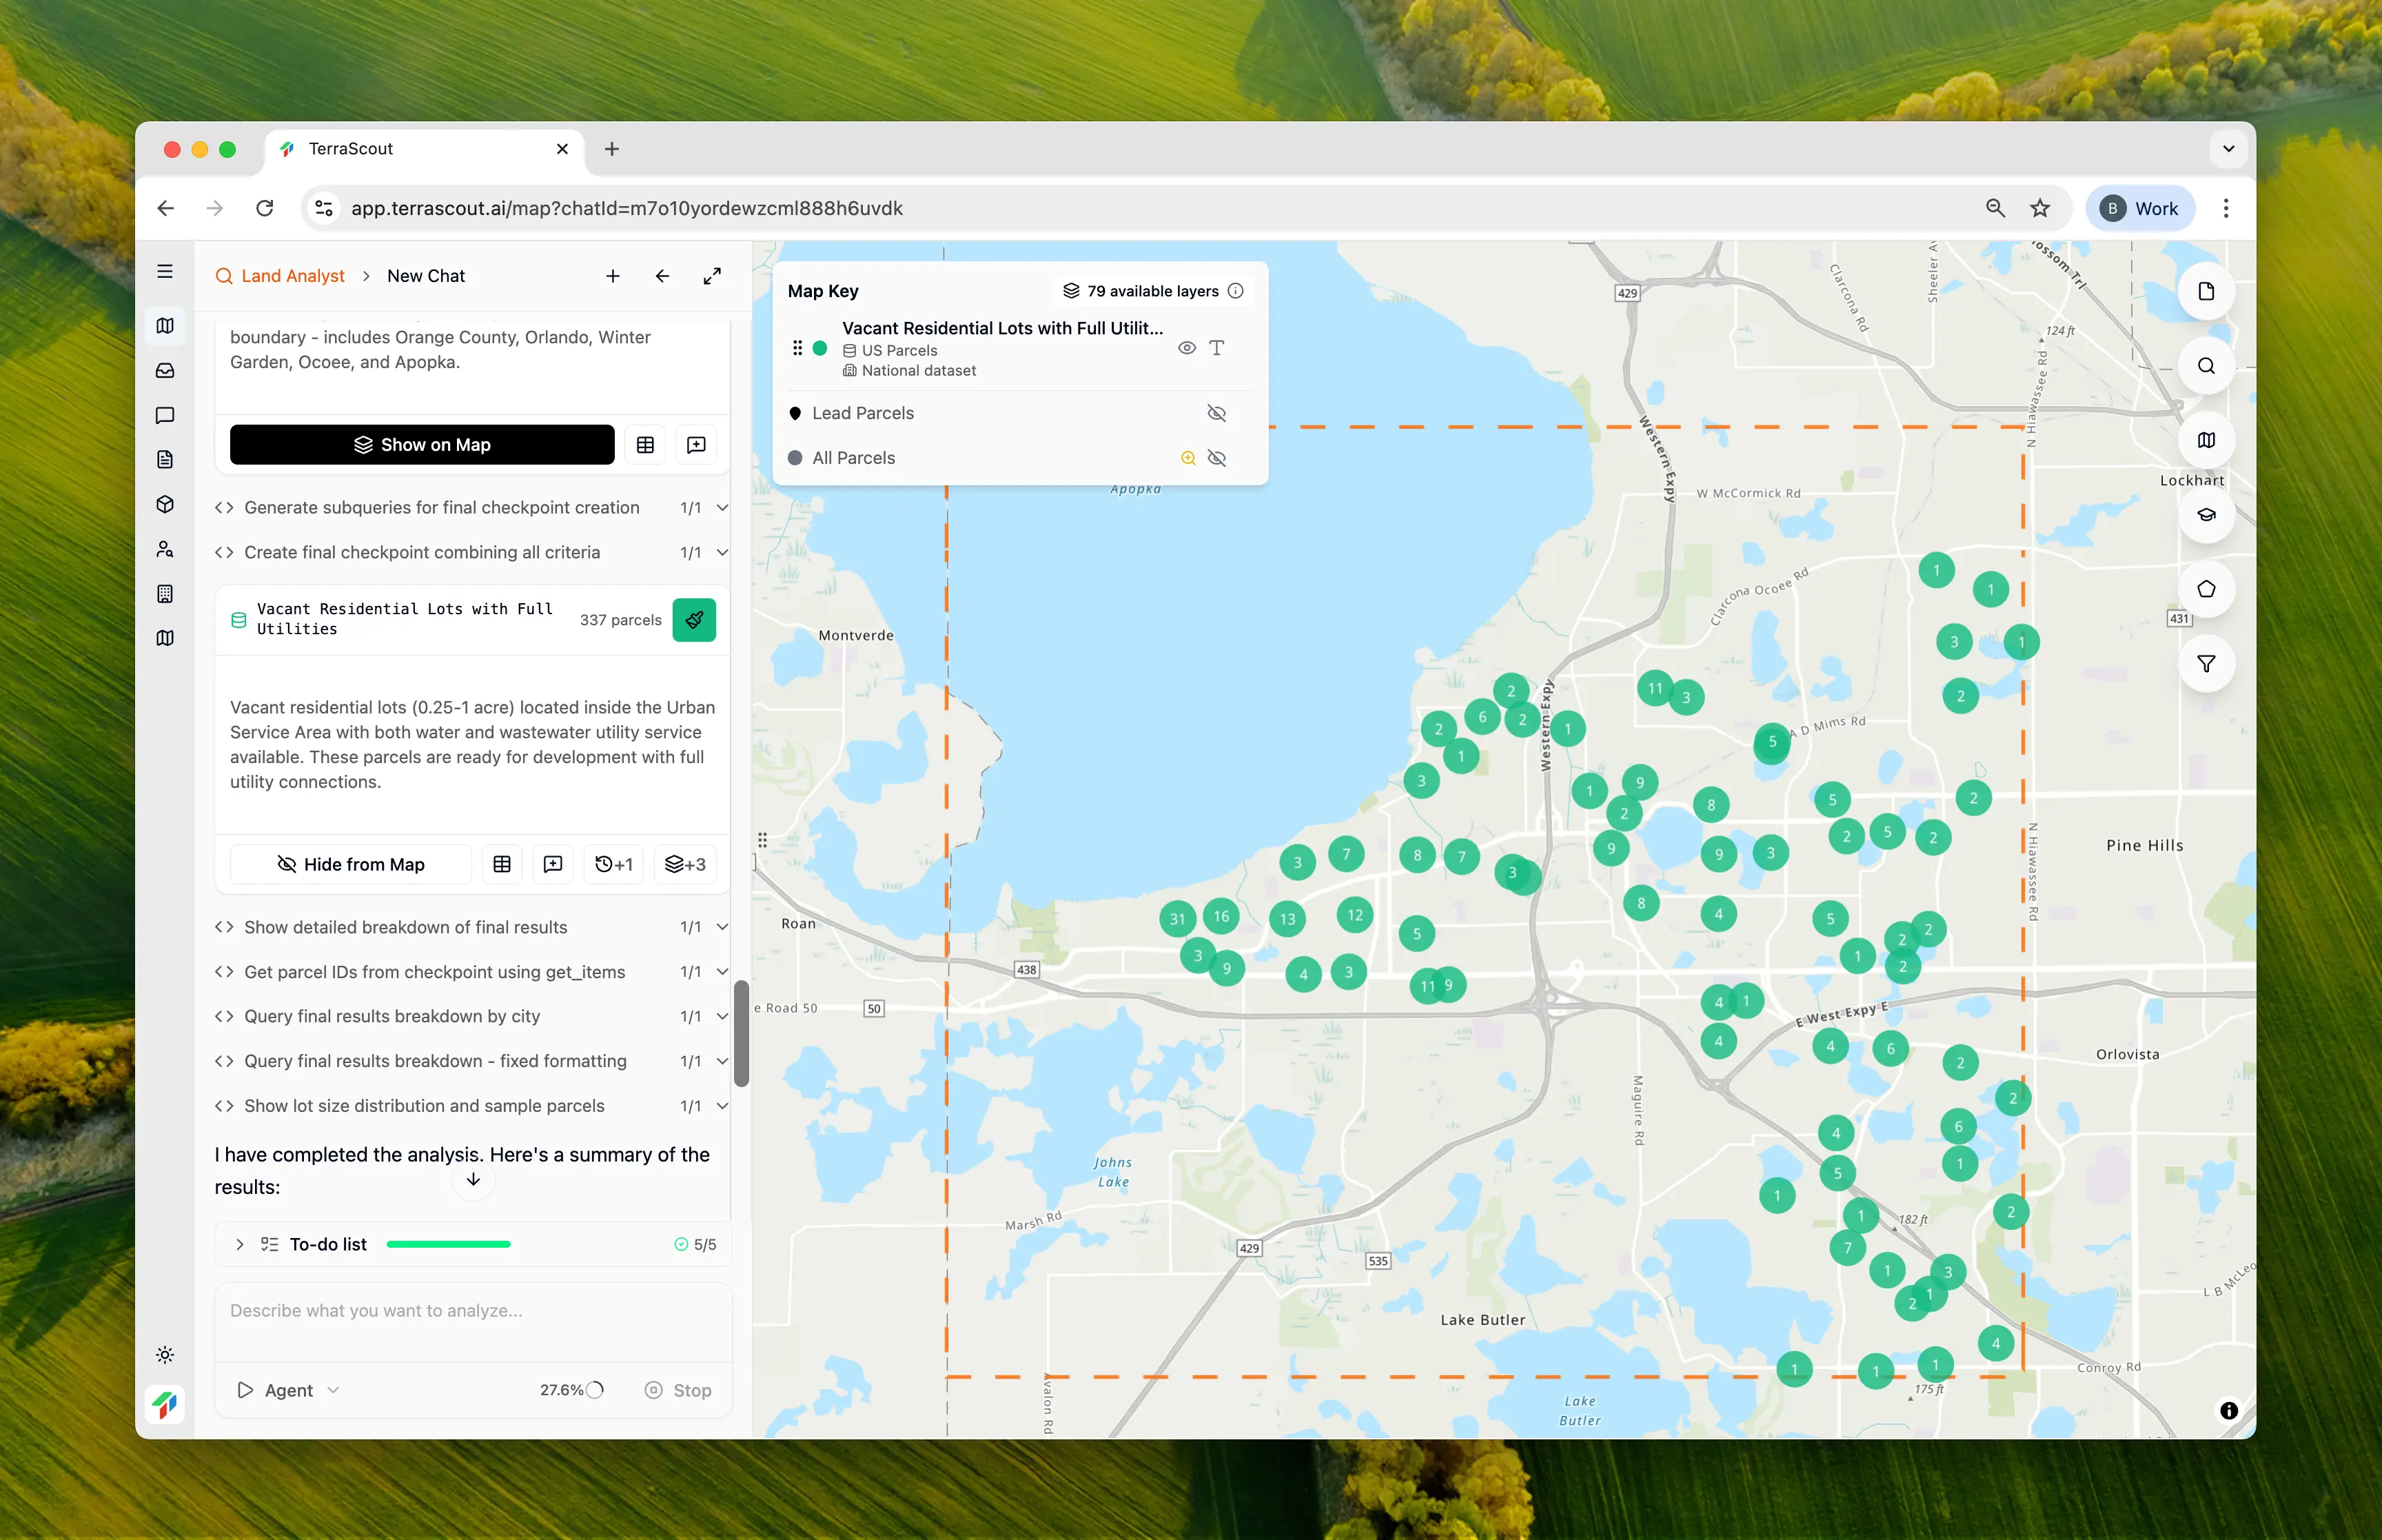Click the green paint brush icon

[693, 620]
